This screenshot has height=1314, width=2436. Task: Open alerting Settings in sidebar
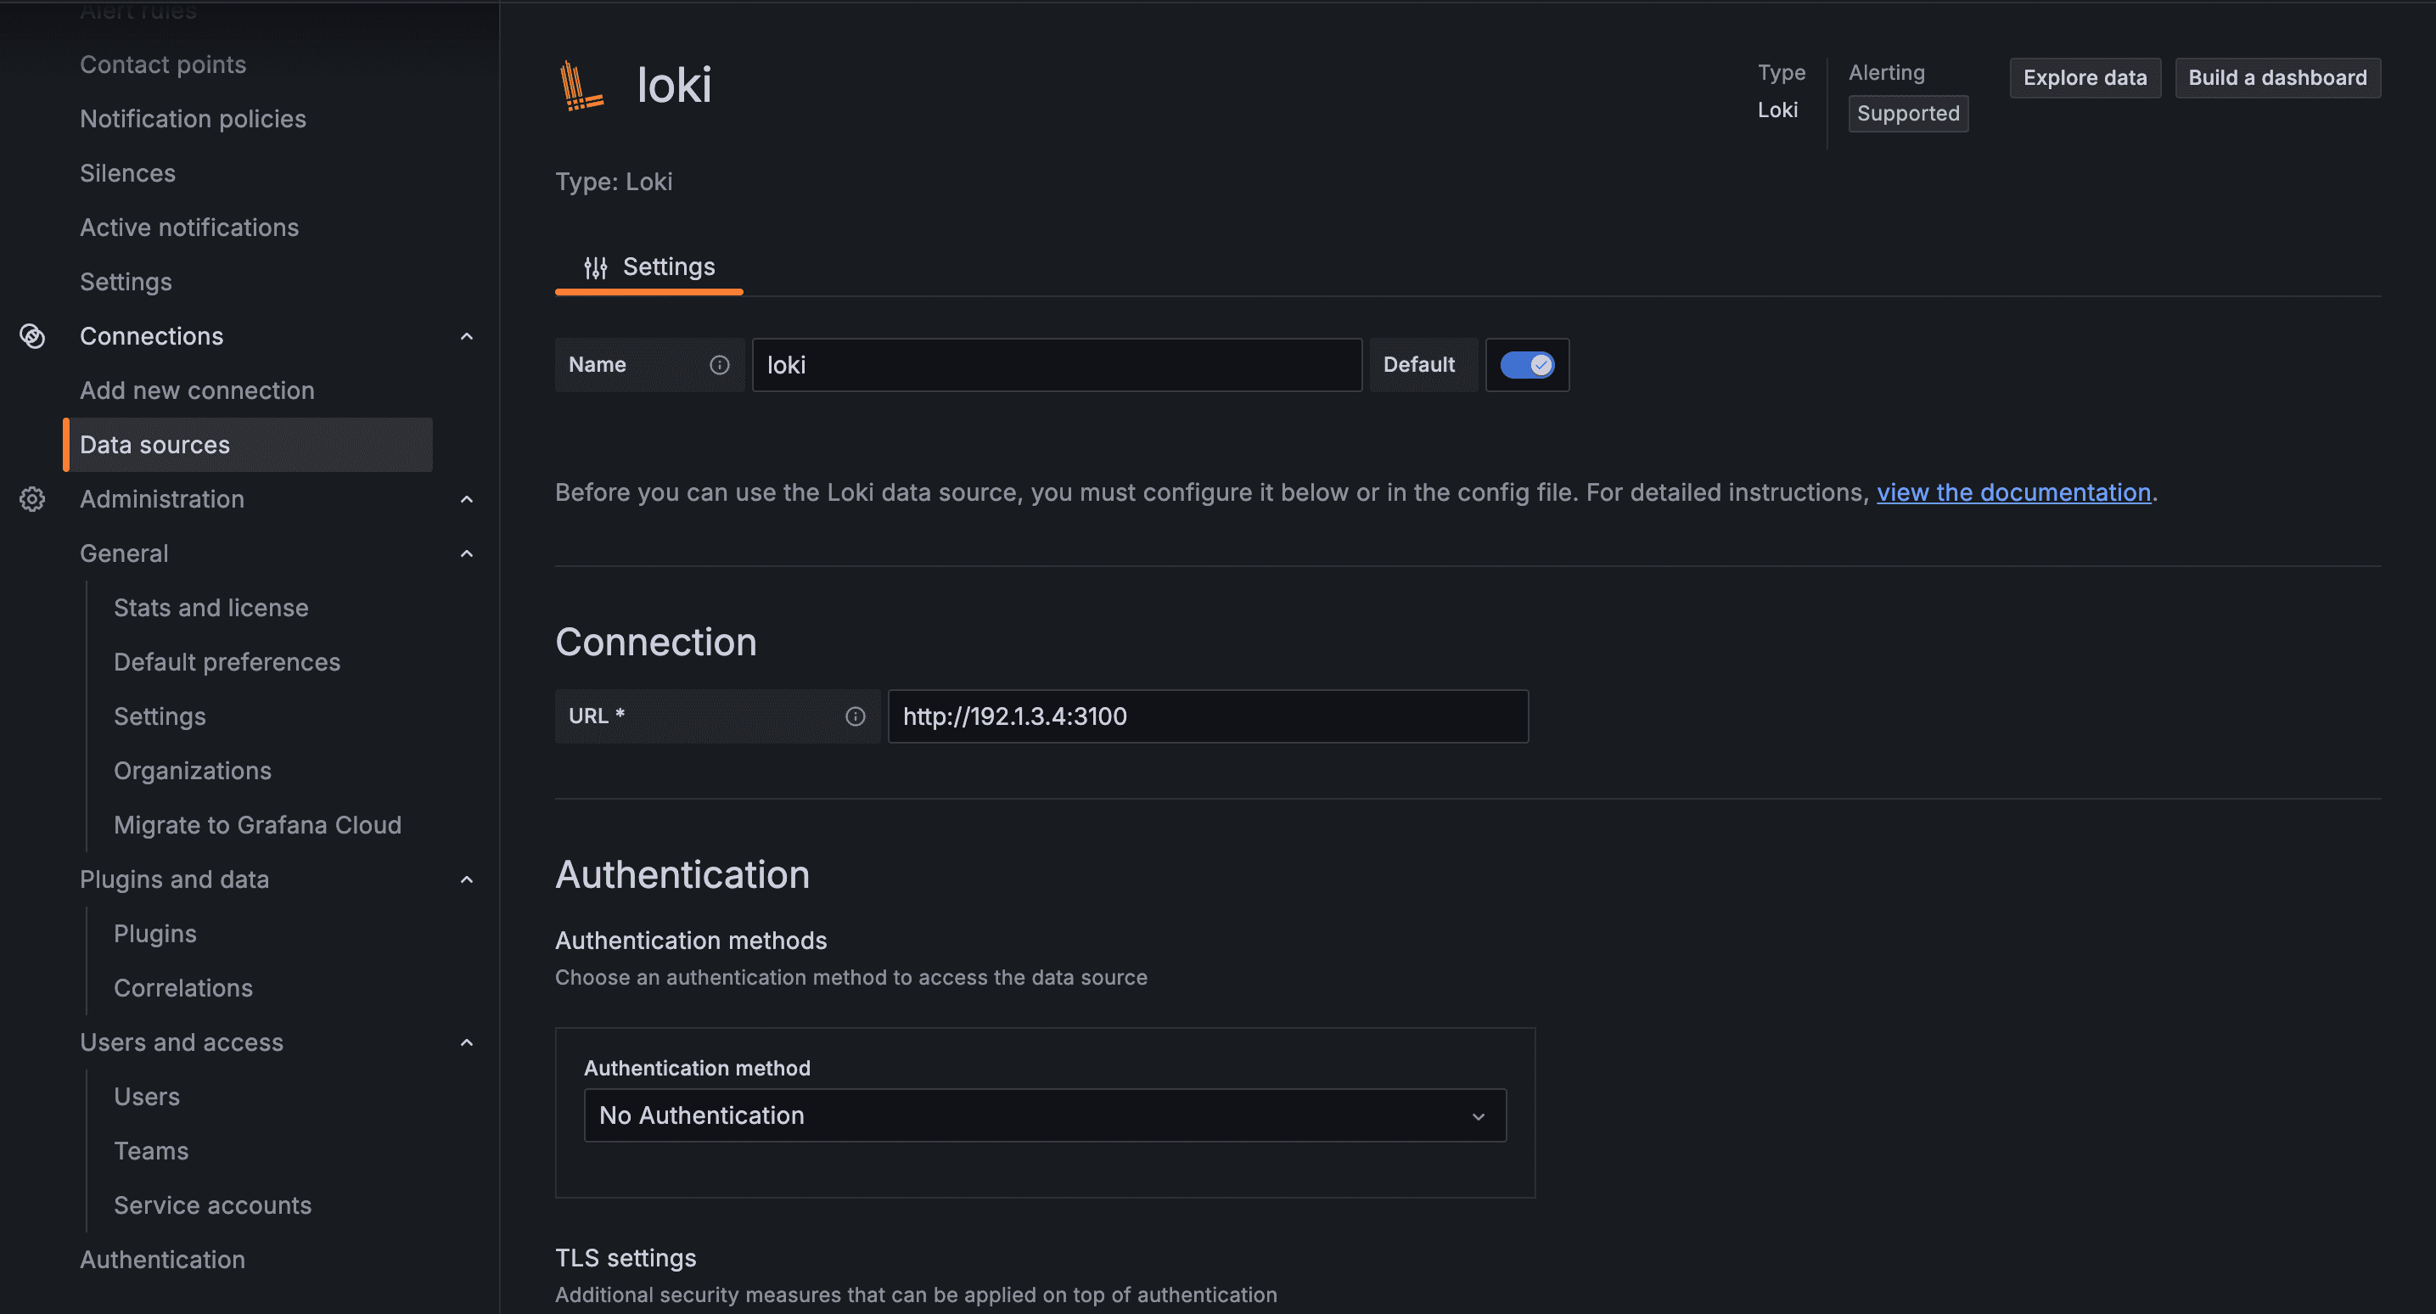(x=126, y=282)
